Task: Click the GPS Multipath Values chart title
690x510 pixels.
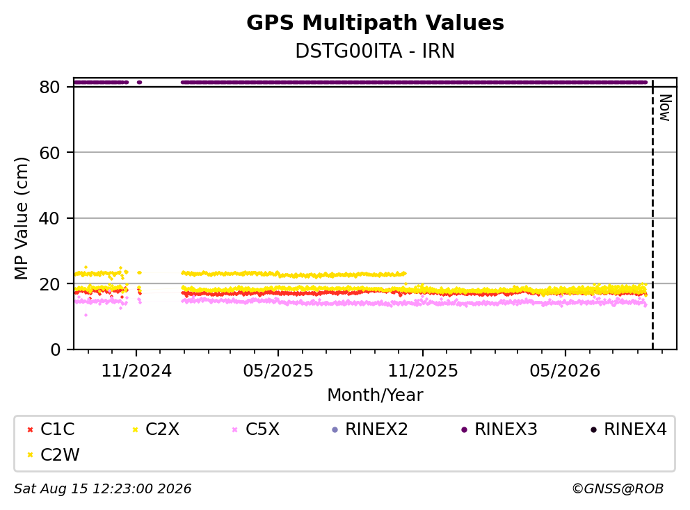Action: click(x=375, y=23)
